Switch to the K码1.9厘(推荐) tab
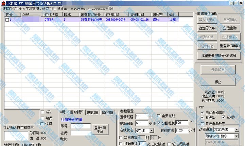This screenshot has width=245, height=146. [x=72, y=112]
